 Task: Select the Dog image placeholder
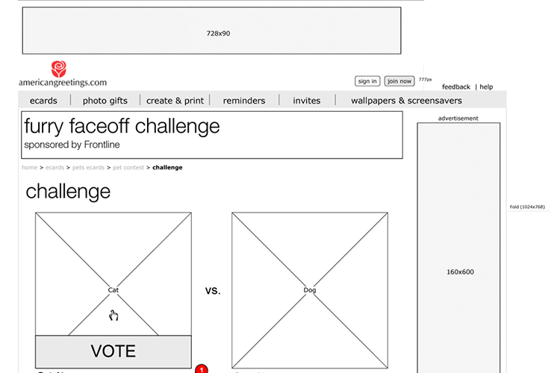(310, 290)
